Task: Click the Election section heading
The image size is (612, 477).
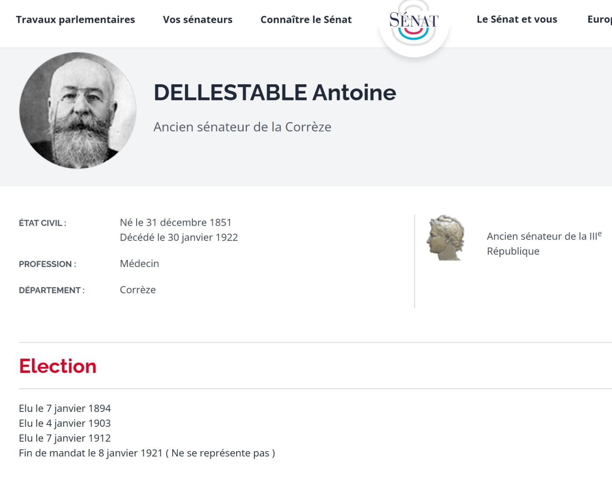Action: (58, 366)
